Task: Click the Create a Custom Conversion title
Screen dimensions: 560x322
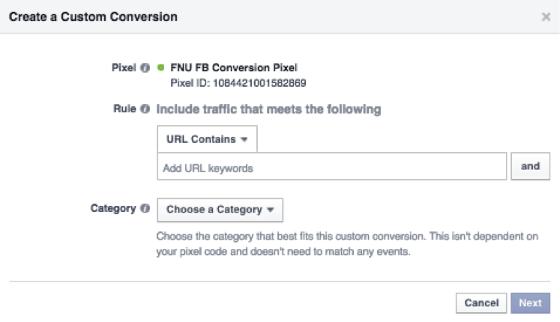Action: coord(93,16)
